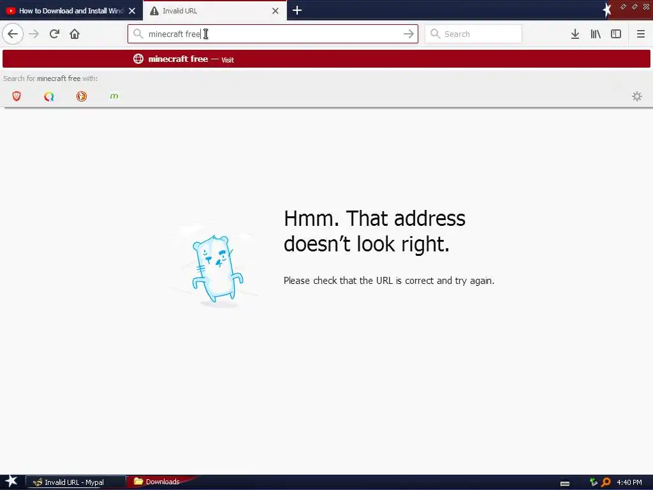Click the magnifier tray icon
The height and width of the screenshot is (490, 653).
606,482
